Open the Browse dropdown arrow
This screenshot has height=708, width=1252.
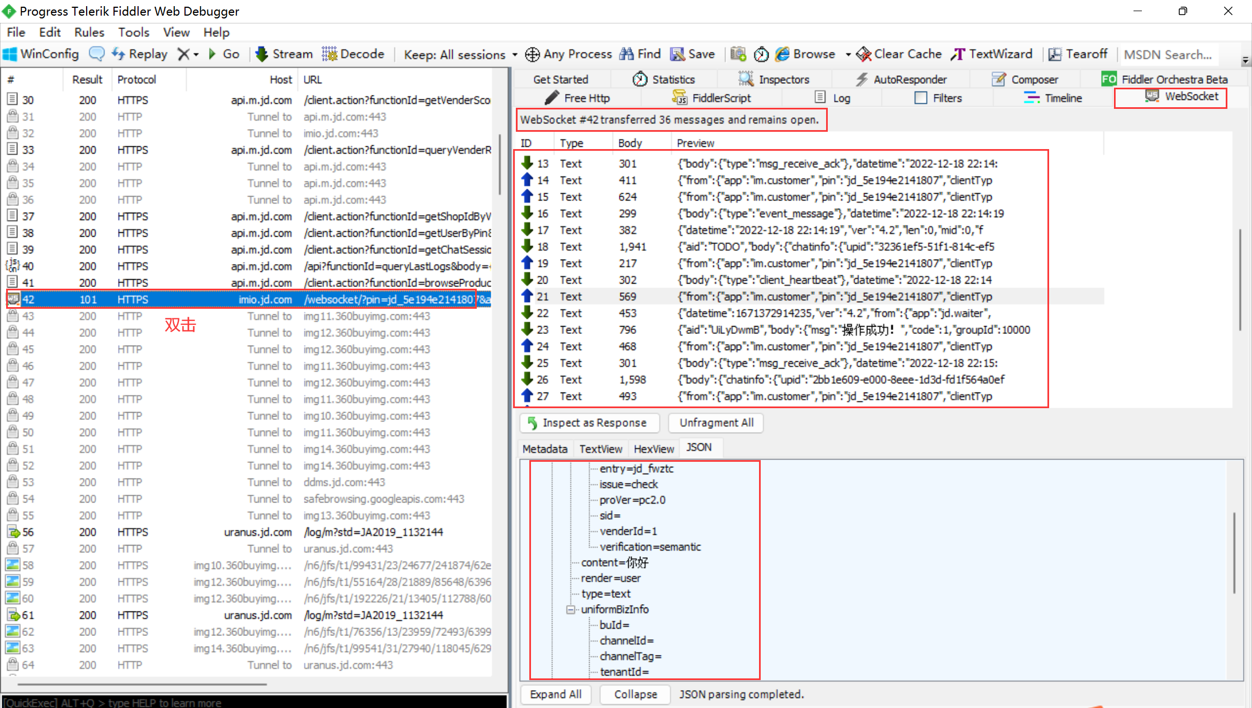click(x=848, y=54)
